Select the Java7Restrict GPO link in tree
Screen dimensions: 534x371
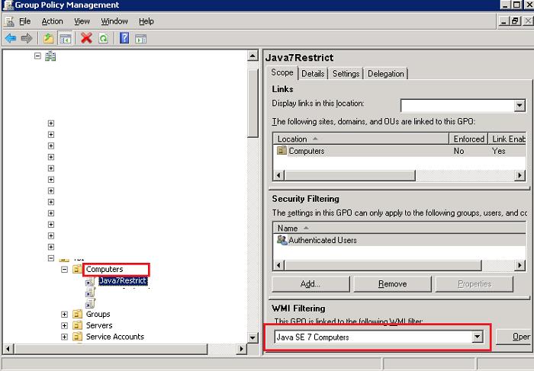point(122,281)
